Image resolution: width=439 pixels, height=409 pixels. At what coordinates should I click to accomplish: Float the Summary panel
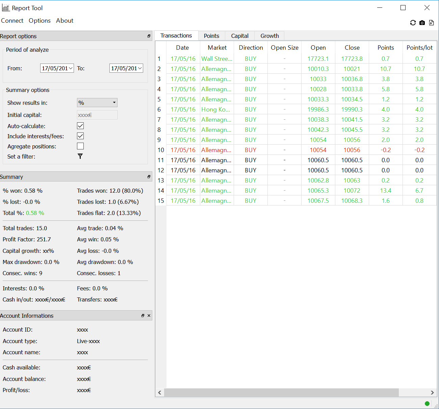coord(149,177)
